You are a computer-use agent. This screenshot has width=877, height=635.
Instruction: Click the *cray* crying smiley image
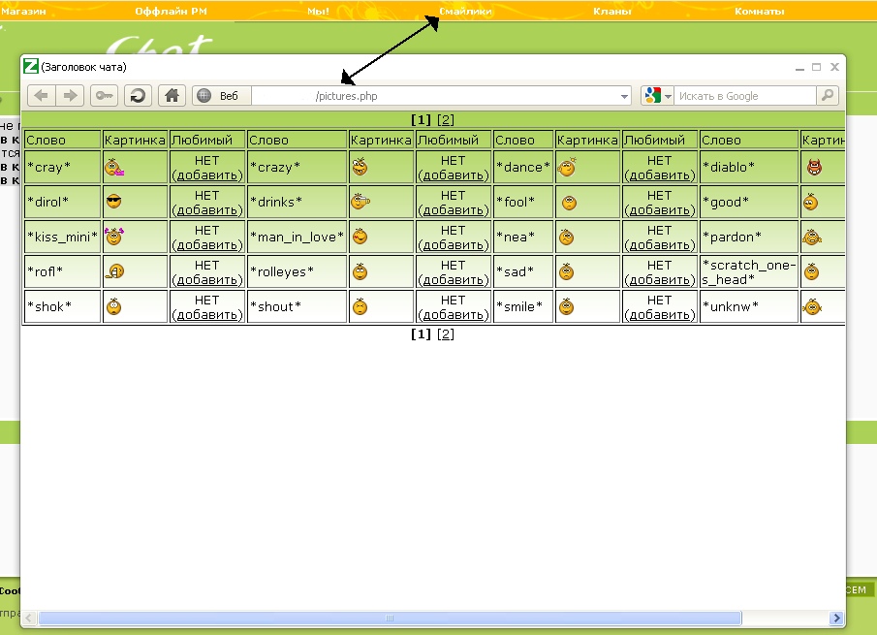click(x=114, y=168)
